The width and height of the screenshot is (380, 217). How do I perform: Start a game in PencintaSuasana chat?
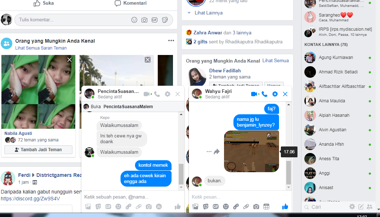tap(128, 207)
